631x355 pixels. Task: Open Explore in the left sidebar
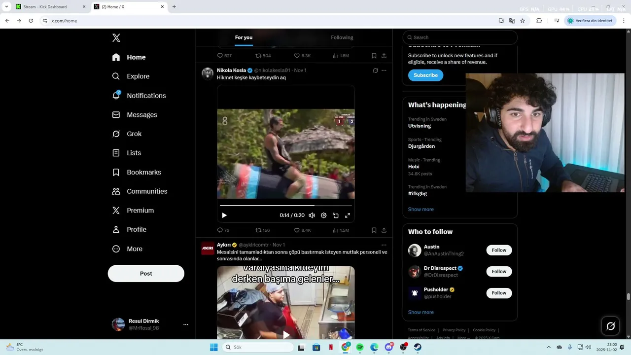pyautogui.click(x=131, y=76)
